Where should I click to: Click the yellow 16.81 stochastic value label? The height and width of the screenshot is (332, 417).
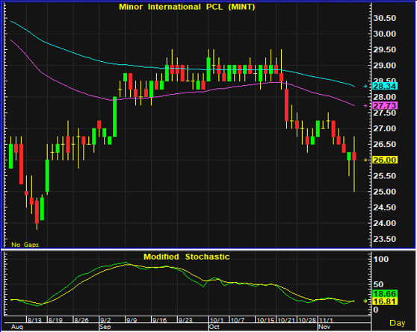385,301
